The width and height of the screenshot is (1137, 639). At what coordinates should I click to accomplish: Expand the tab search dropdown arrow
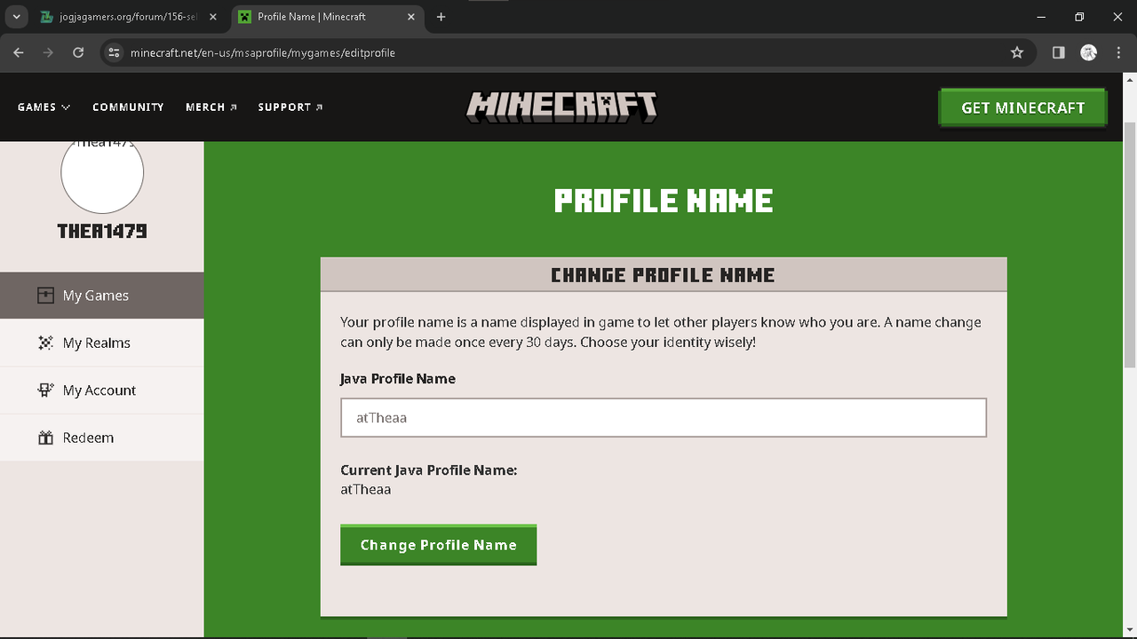click(16, 17)
